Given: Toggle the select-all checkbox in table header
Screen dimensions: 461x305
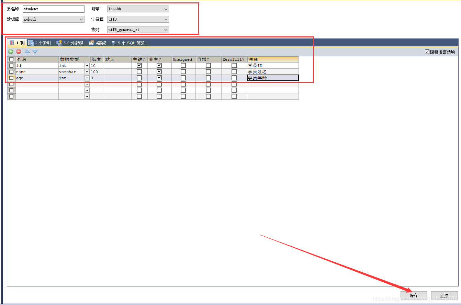Looking at the screenshot, I should coord(11,59).
